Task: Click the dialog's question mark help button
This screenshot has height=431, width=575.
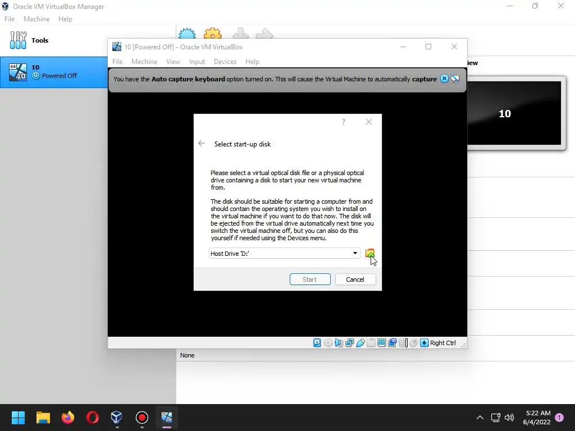Action: click(344, 122)
